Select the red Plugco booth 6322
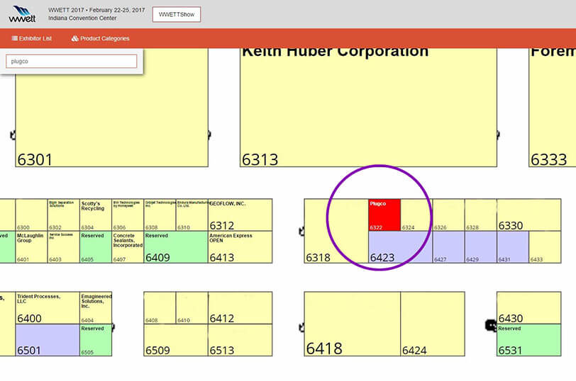Image resolution: width=576 pixels, height=381 pixels. click(384, 215)
